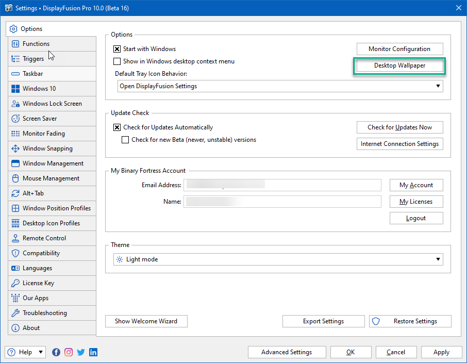Click the Desktop Icon Profiles icon
467x363 pixels.
pyautogui.click(x=15, y=223)
